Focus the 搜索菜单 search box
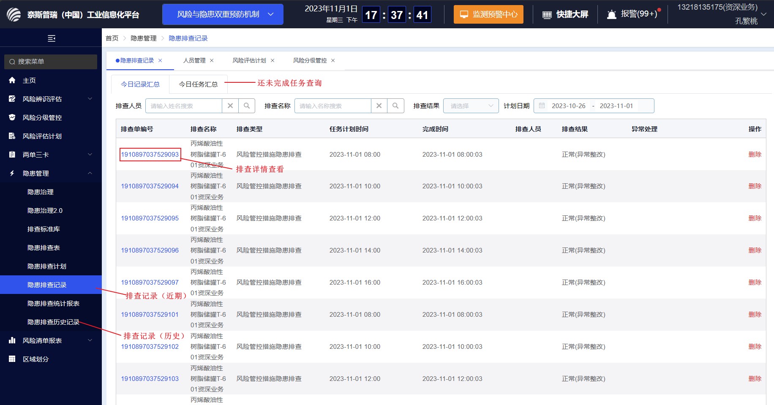The width and height of the screenshot is (774, 405). point(51,62)
